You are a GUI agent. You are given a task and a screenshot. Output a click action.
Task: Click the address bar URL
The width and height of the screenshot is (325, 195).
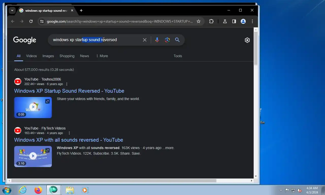(x=120, y=21)
